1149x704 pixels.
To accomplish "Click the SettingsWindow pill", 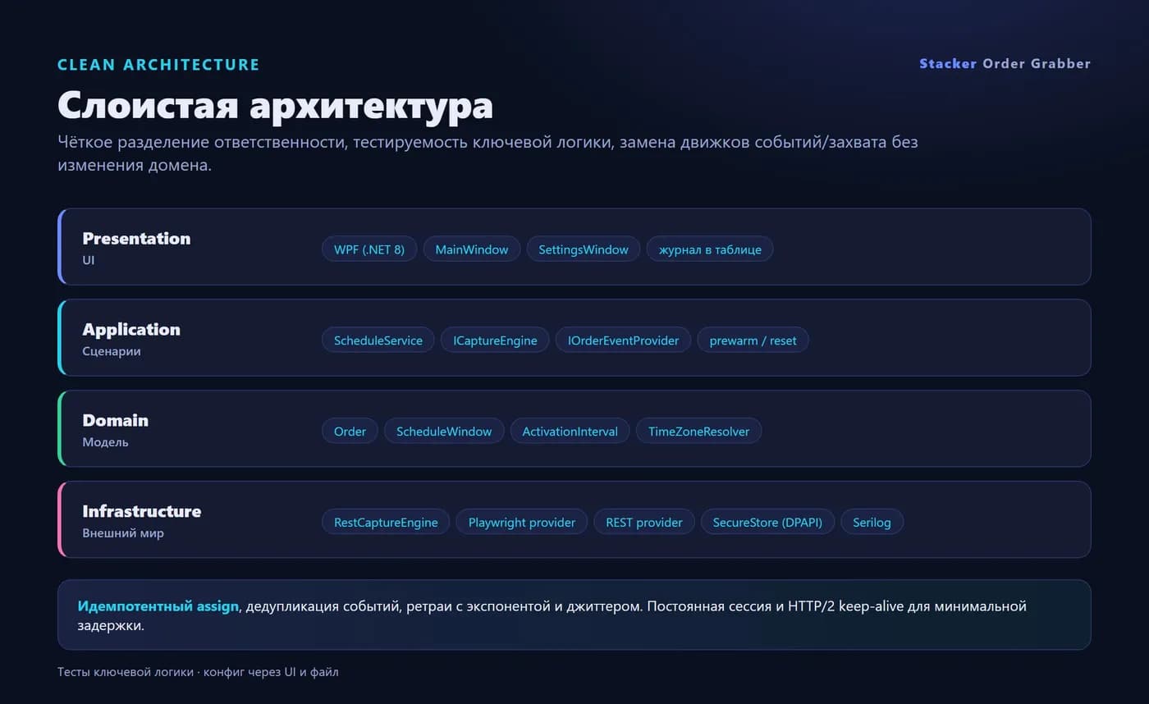I will (584, 249).
